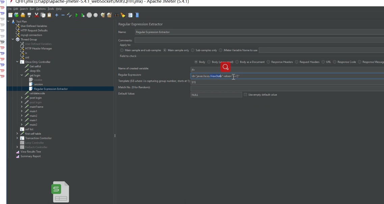
Task: Click the Name of created variable field
Action: (287, 70)
